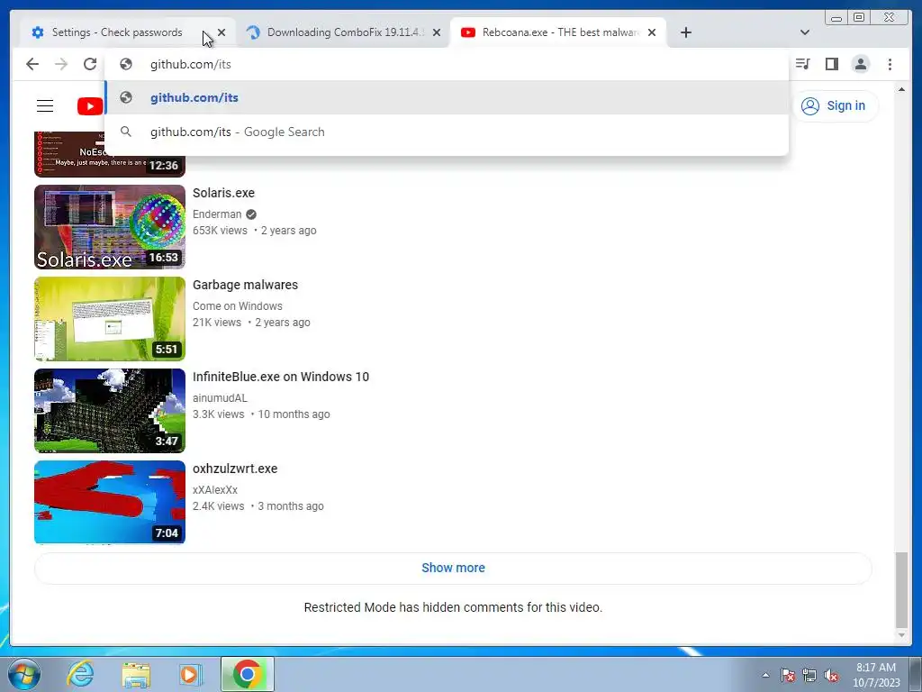Go to YouTube home via the logo
Viewport: 922px width, 692px height.
coord(90,106)
